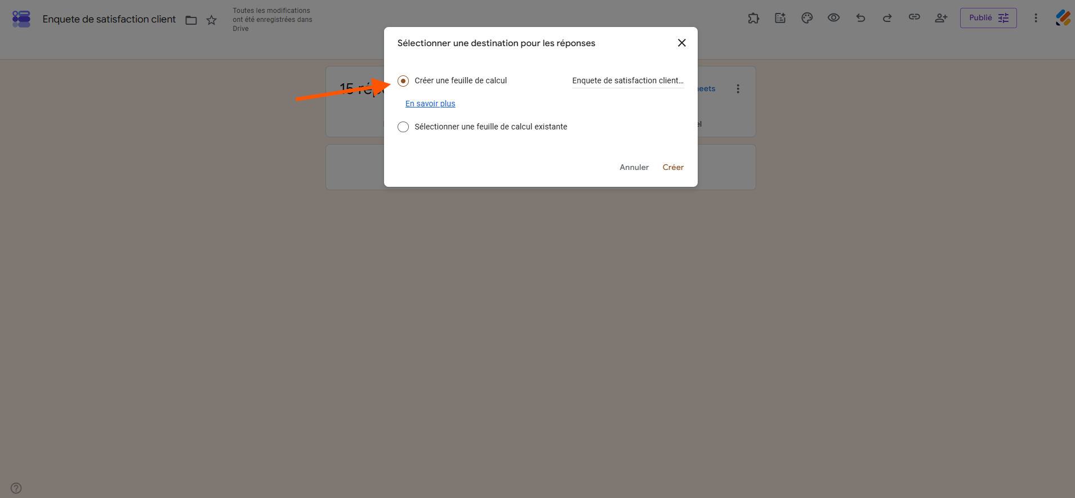Close the destination dialog with X
Image resolution: width=1075 pixels, height=498 pixels.
coord(682,43)
